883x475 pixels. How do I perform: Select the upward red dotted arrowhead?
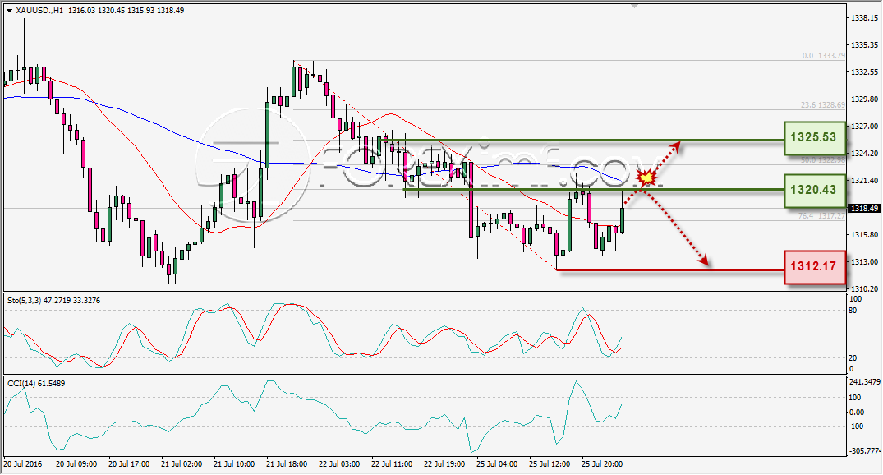tap(676, 146)
